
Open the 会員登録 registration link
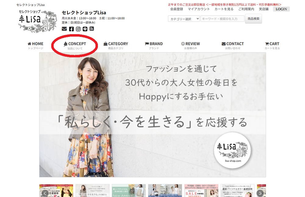177,9
